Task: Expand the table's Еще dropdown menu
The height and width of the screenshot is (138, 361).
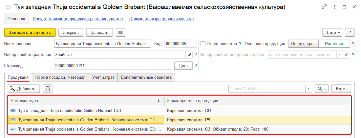Action: pos(341,89)
